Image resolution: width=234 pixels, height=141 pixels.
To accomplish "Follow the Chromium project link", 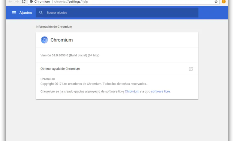I will pos(132,91).
